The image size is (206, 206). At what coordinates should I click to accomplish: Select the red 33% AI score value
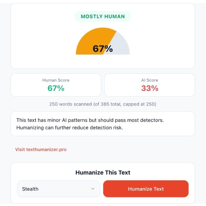149,88
